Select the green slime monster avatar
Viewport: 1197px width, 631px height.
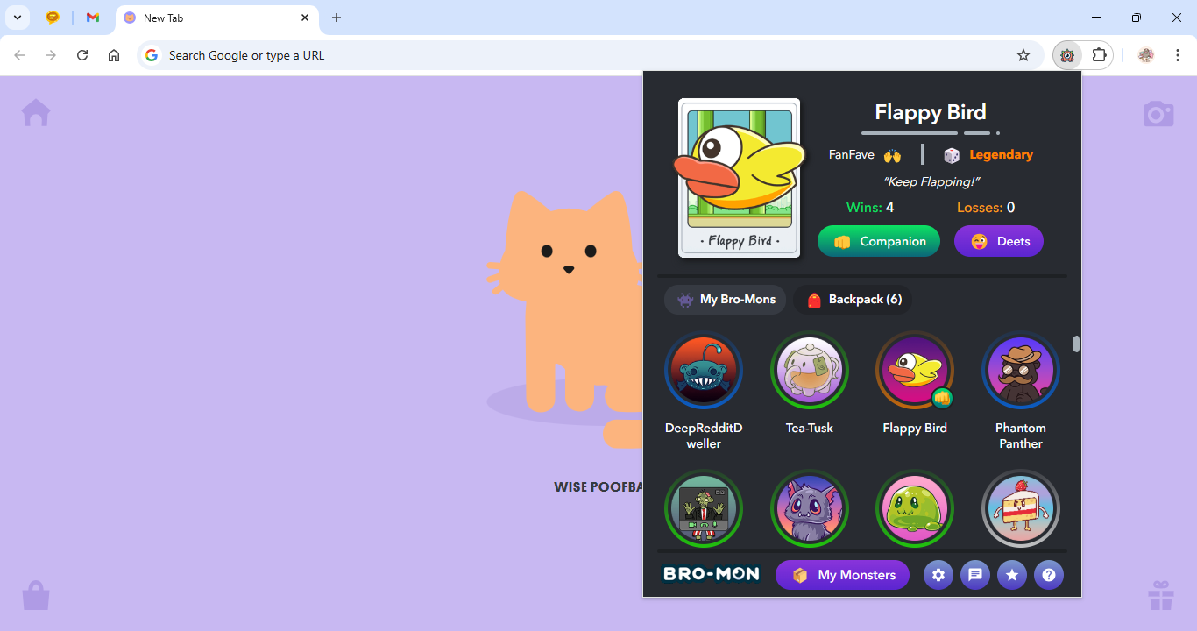[x=915, y=509]
